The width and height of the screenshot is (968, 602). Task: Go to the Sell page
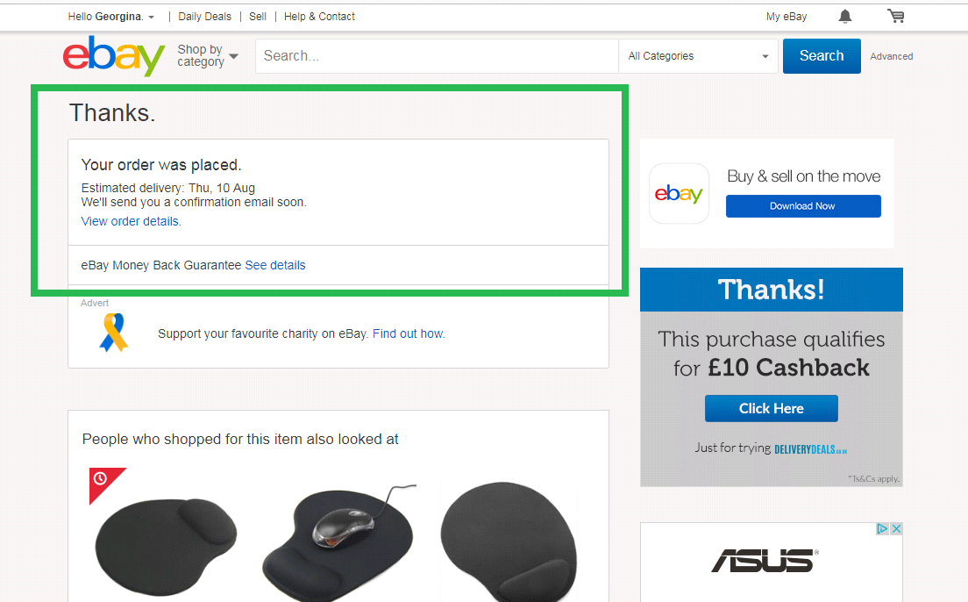[x=258, y=17]
